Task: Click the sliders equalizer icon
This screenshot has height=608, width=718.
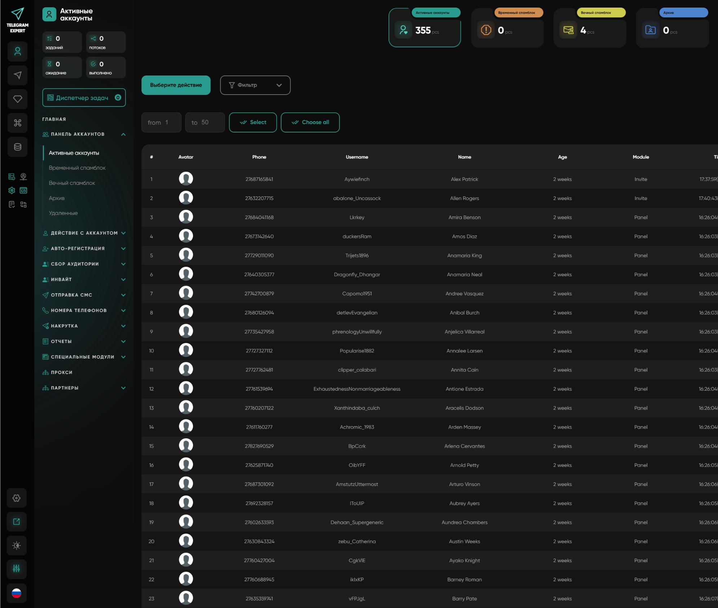Action: point(17,569)
